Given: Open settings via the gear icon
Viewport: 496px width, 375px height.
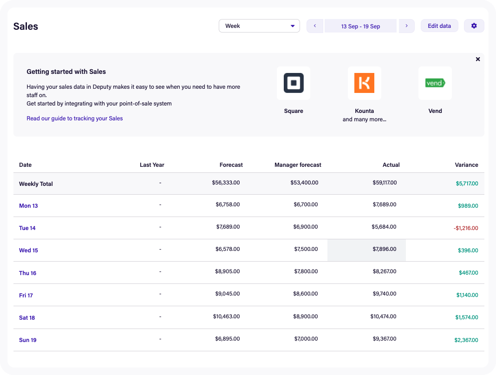Looking at the screenshot, I should (x=474, y=26).
